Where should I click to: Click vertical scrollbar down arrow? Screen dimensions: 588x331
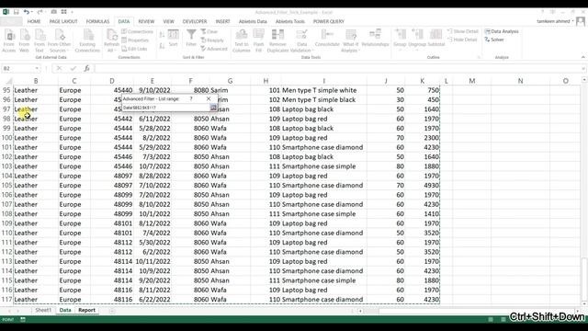click(x=584, y=303)
